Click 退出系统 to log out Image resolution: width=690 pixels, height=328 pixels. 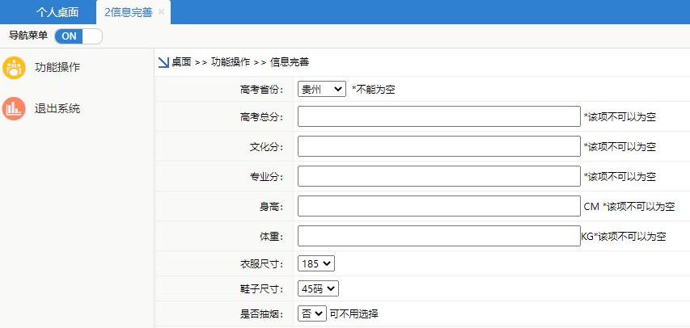[57, 109]
